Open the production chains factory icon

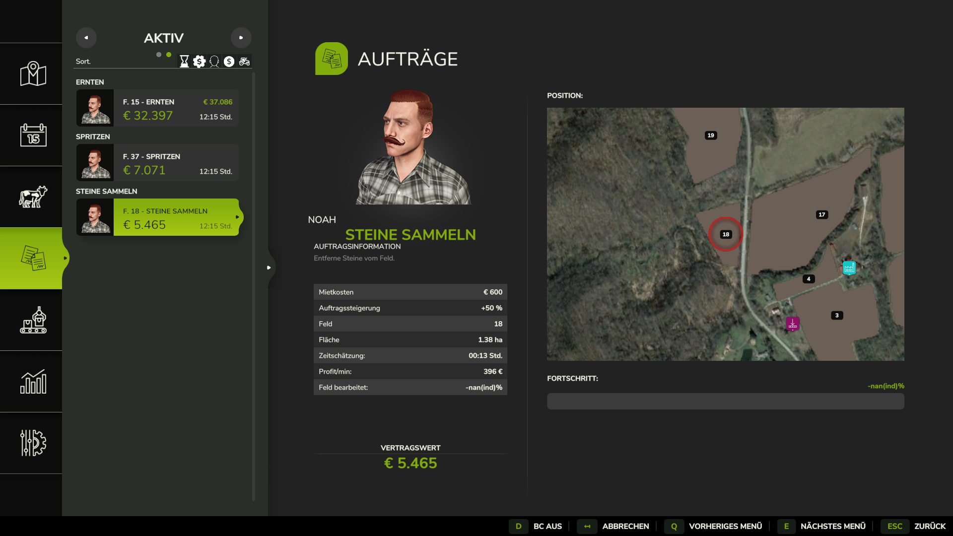33,320
